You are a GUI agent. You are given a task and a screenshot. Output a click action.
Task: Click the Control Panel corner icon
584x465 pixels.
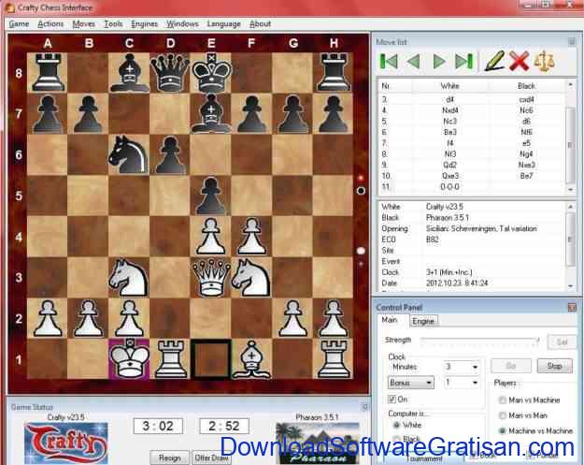coord(572,307)
